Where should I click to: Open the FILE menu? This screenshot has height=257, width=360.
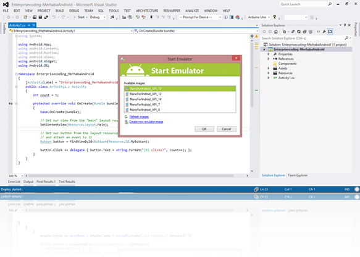point(6,11)
